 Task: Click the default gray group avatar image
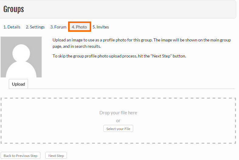(21, 57)
